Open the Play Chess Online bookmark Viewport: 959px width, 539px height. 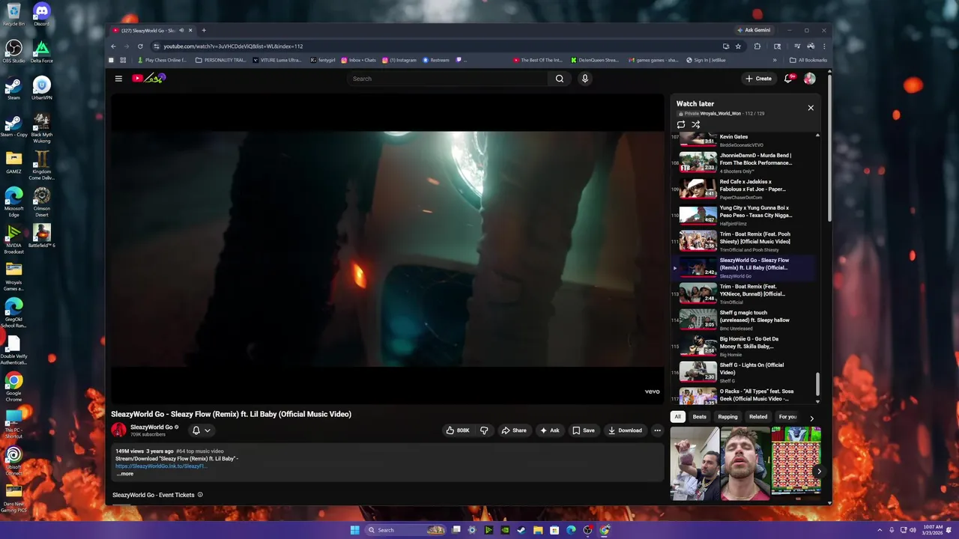(162, 60)
